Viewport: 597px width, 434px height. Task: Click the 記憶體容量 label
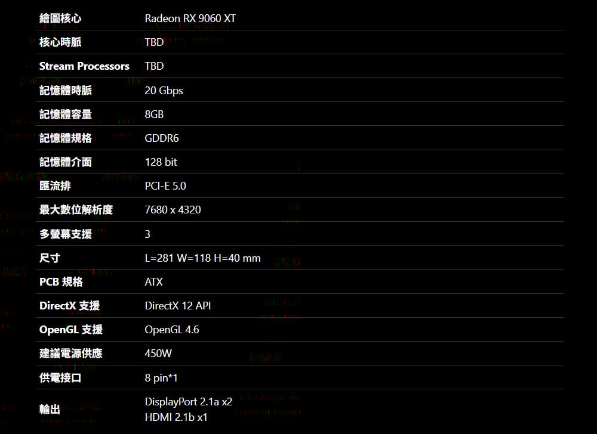tap(66, 114)
